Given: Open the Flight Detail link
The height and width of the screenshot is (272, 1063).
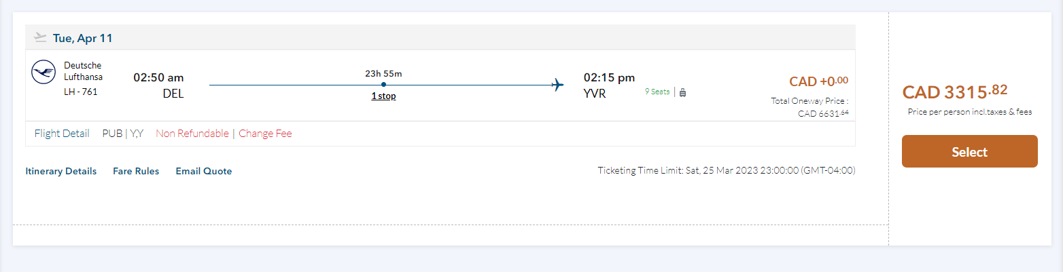Looking at the screenshot, I should coord(62,134).
